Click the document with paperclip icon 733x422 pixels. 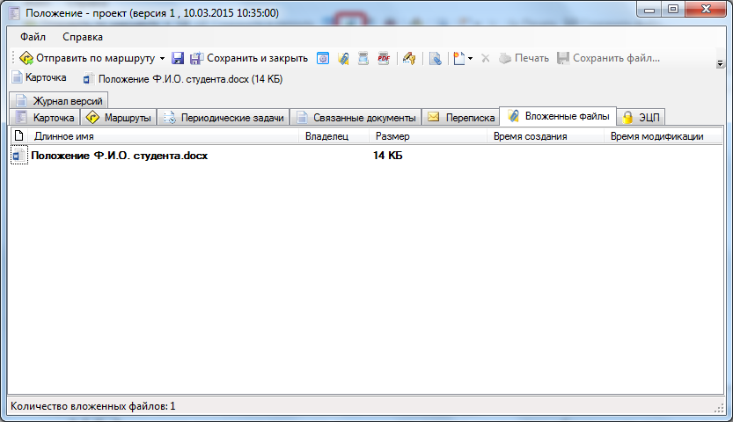pos(436,58)
